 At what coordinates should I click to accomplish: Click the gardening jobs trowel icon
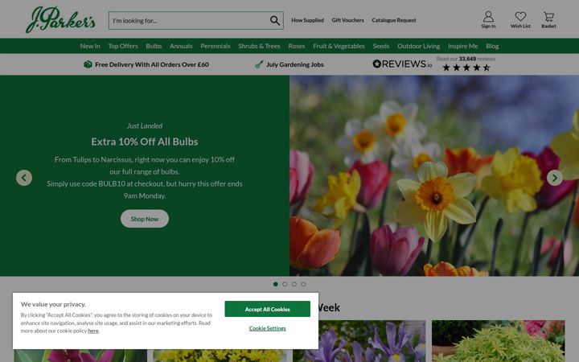coord(259,64)
